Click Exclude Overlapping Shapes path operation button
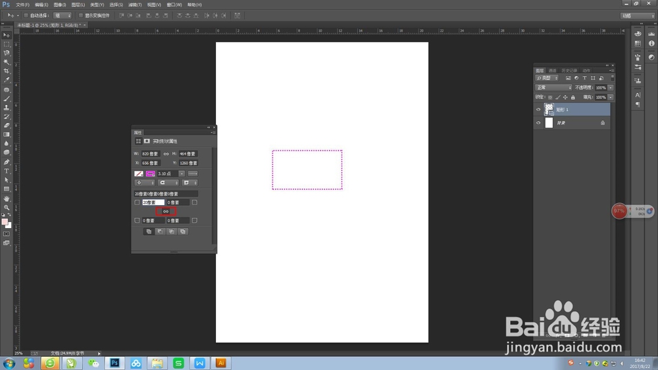The width and height of the screenshot is (658, 370). click(x=182, y=231)
